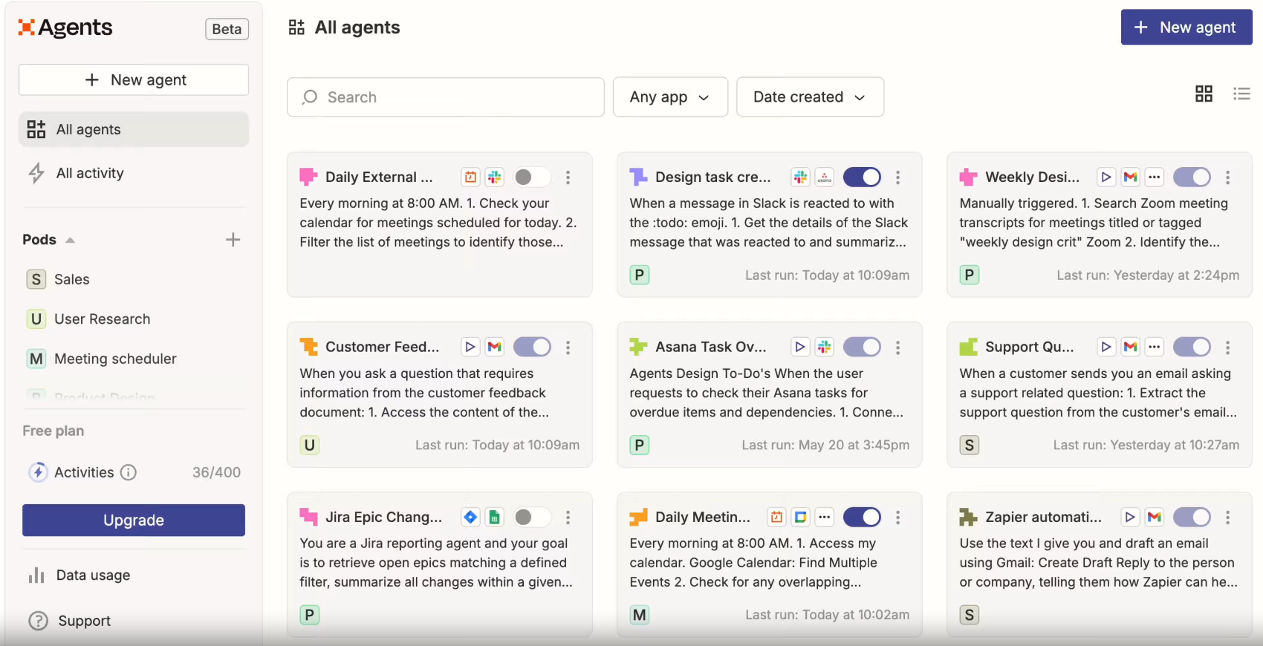Open kebab menu on Daily External card
The width and height of the screenshot is (1263, 646).
(568, 177)
